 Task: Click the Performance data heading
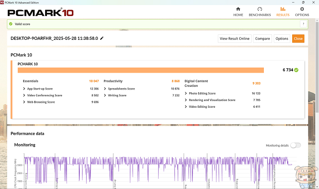(27, 134)
